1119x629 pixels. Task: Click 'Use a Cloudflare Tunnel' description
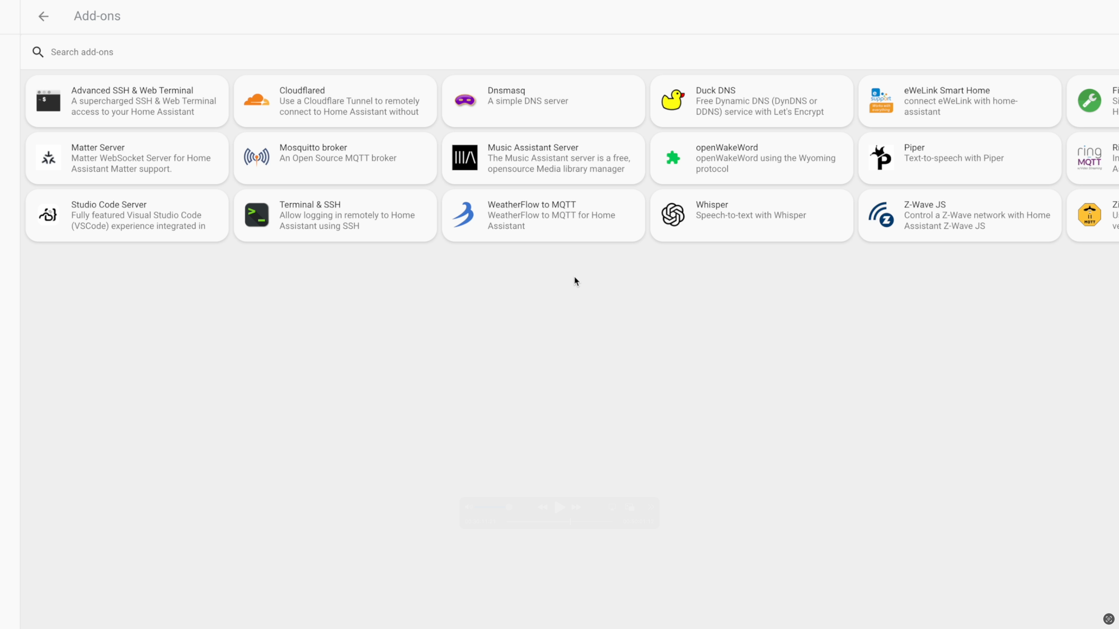(x=349, y=107)
